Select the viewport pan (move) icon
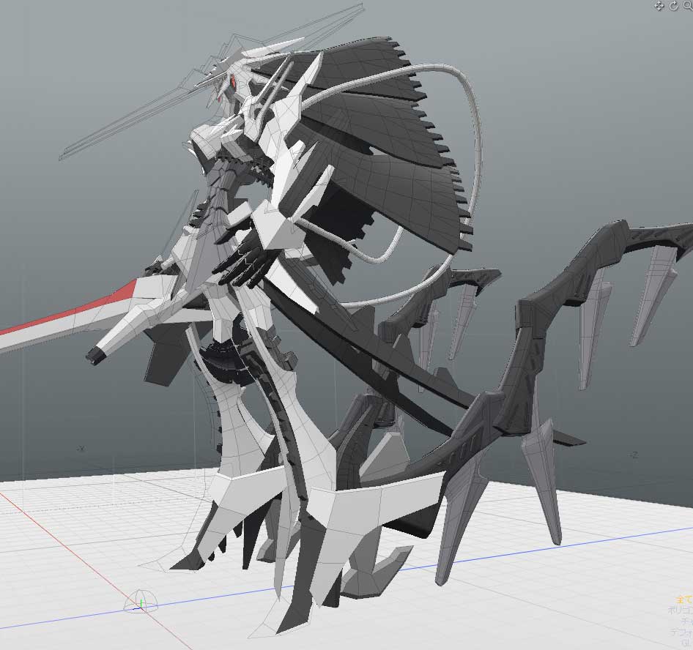 [659, 6]
